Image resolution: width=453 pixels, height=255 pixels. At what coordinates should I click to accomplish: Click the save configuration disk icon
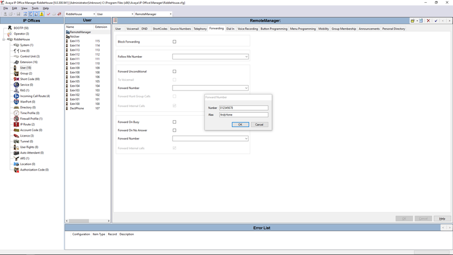19,14
